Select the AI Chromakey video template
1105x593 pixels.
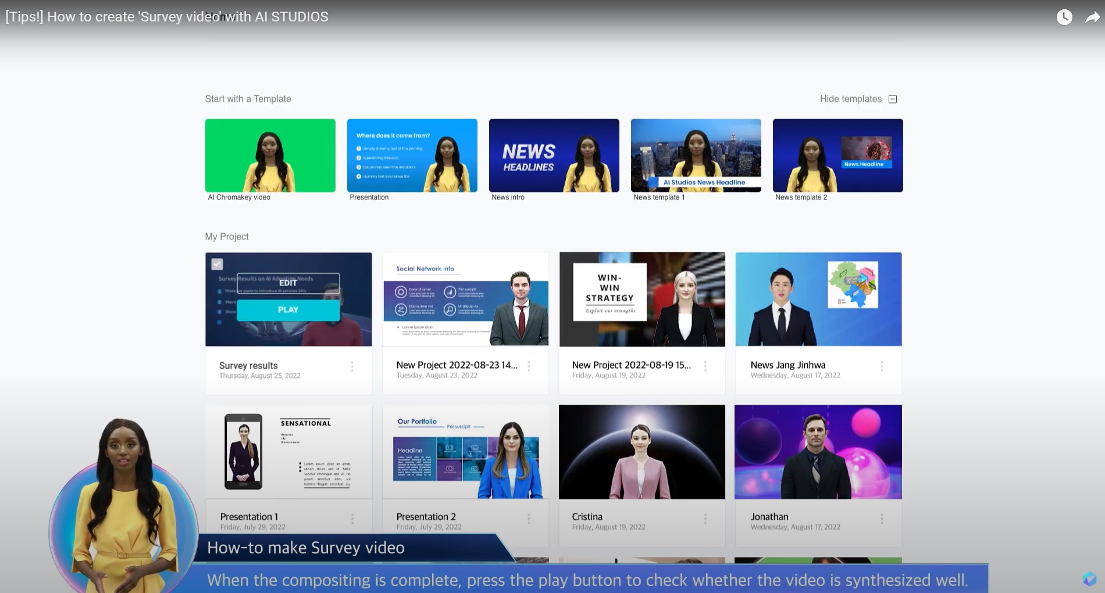click(x=270, y=155)
